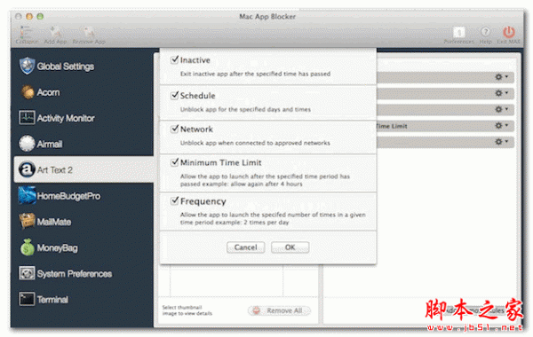This screenshot has width=533, height=337.
Task: Uncheck the Minimum Time Limit checkbox
Action: [174, 162]
